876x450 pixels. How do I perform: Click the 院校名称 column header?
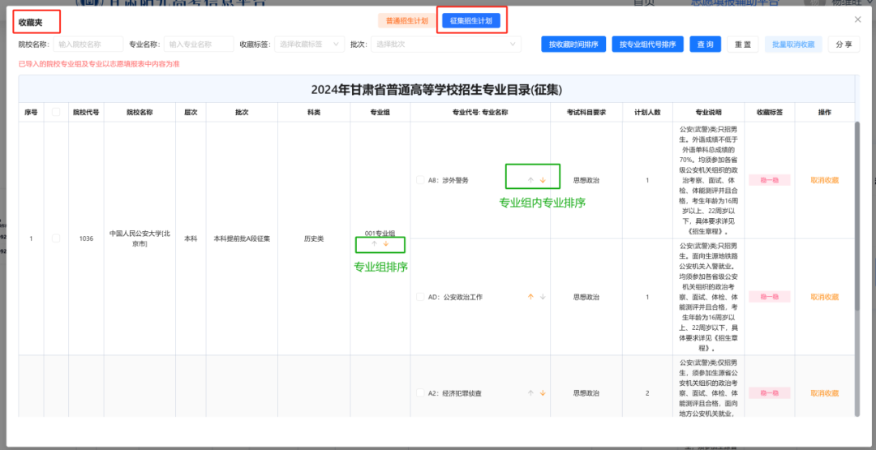(x=140, y=112)
